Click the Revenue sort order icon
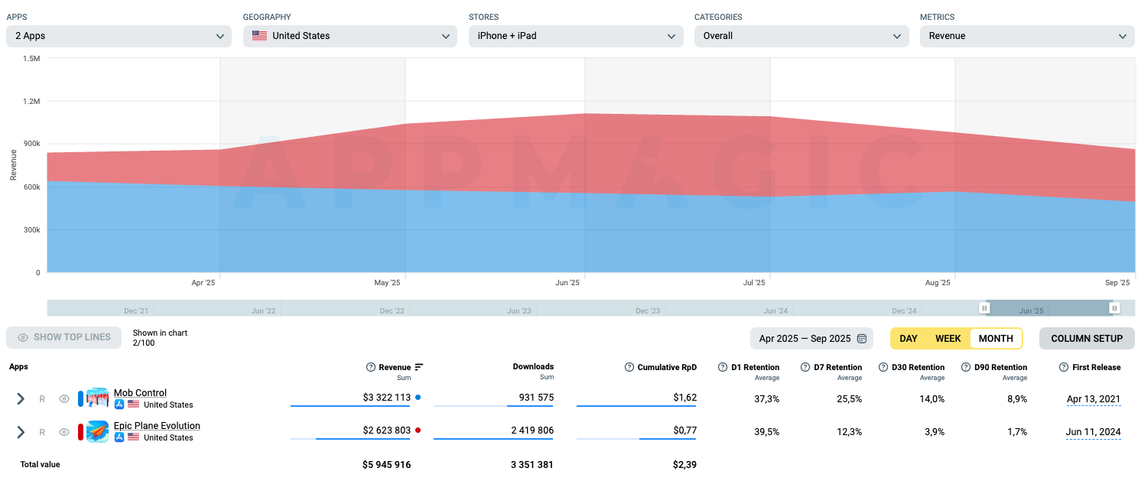This screenshot has height=481, width=1138. pos(419,367)
